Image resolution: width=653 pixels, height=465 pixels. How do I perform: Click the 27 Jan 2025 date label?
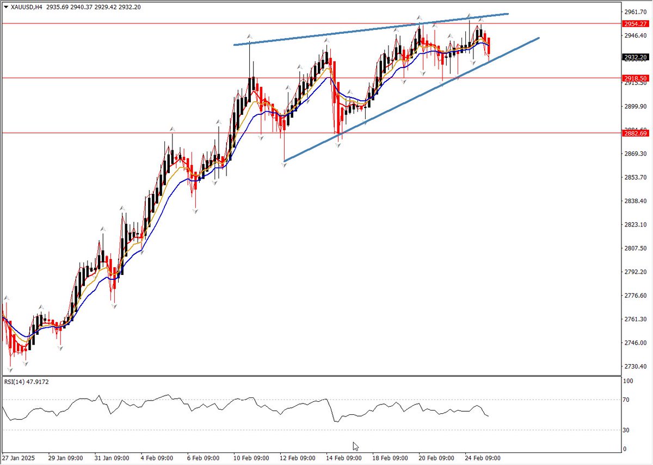click(x=19, y=458)
